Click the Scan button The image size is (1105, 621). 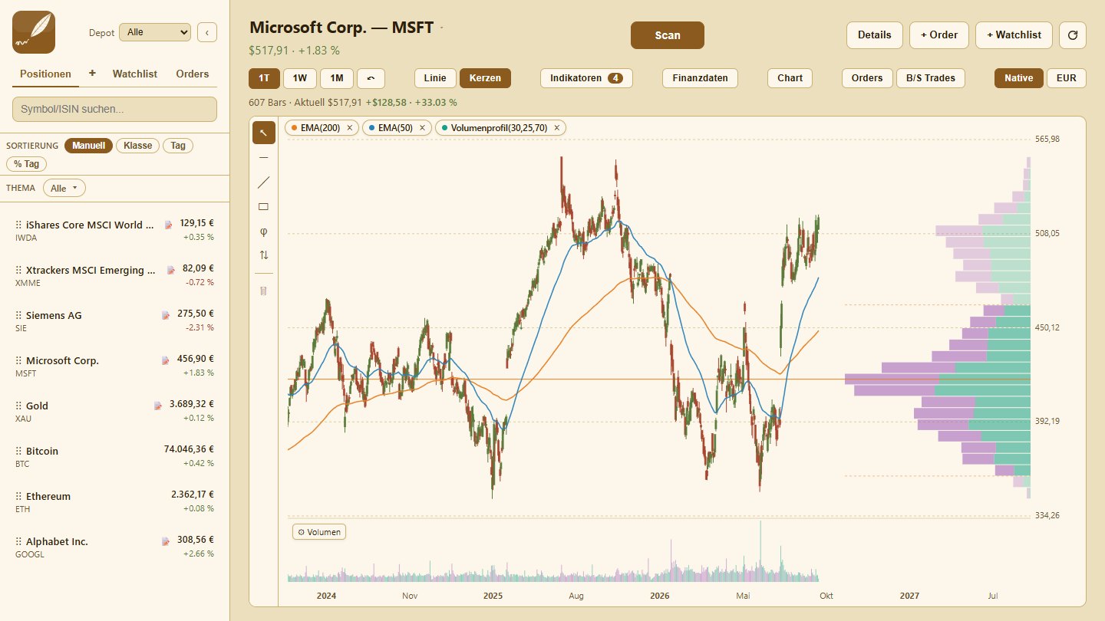tap(668, 35)
